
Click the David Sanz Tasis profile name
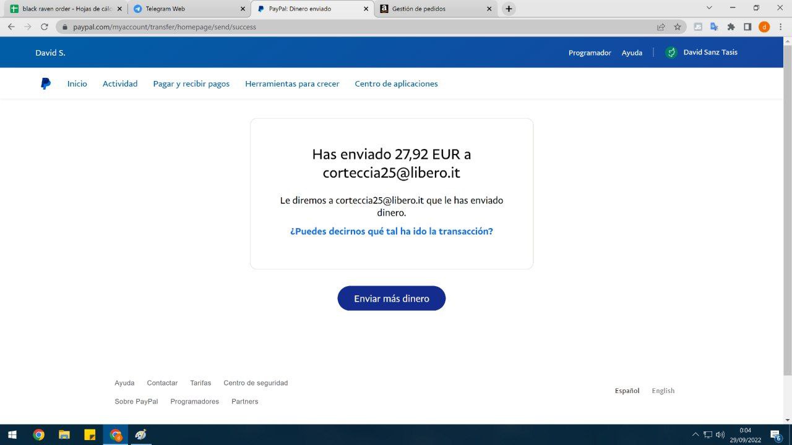click(x=710, y=53)
